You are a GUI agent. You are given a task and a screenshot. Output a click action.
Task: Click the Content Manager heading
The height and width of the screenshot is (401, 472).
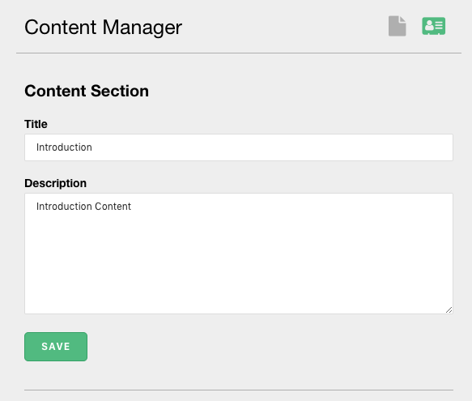click(x=104, y=27)
